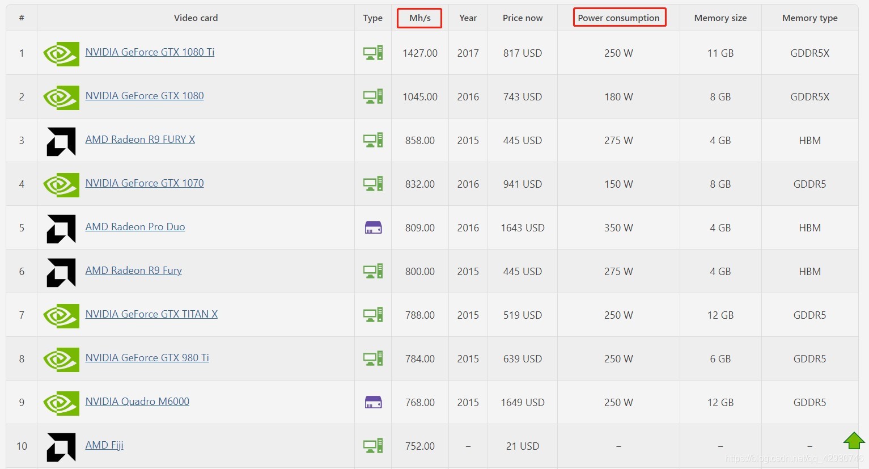Click the desktop type icon for GTX 980 Ti
Screen dimensions: 869x469
pyautogui.click(x=373, y=358)
